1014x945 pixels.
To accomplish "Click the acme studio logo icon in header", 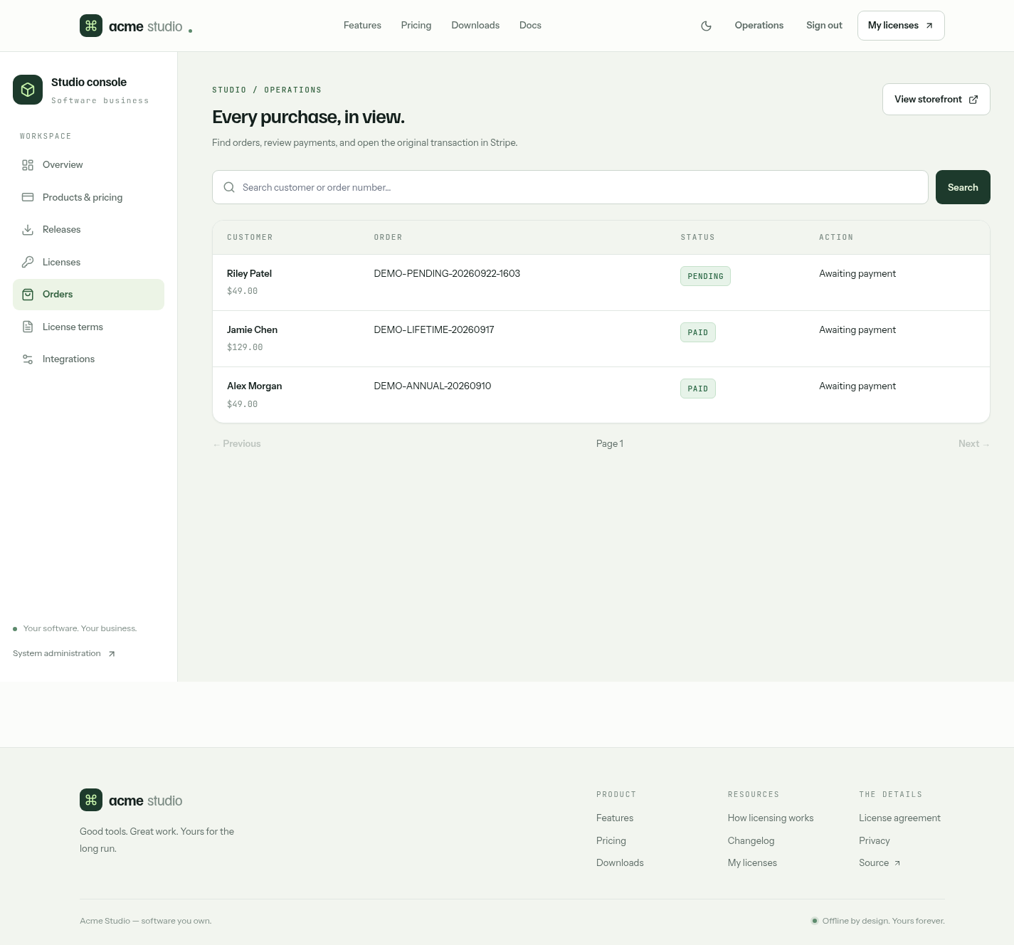I will 91,26.
